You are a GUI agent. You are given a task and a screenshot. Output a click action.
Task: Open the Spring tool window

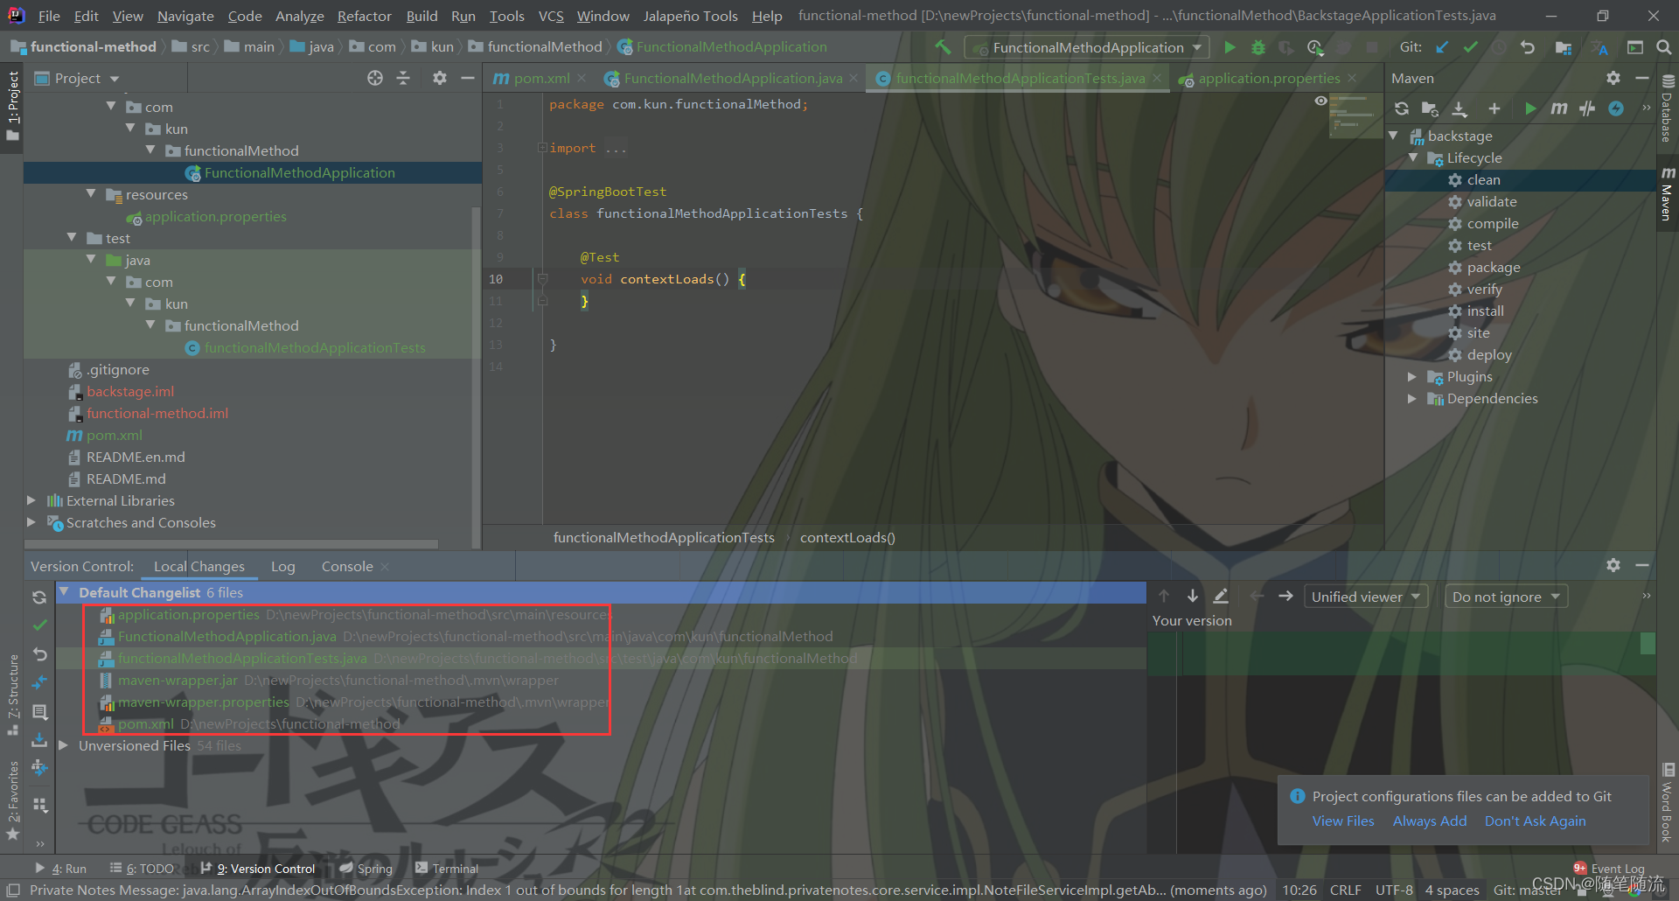366,869
